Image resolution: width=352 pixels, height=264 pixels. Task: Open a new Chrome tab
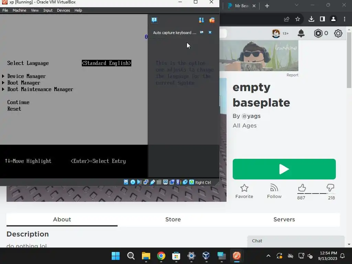coord(267,6)
